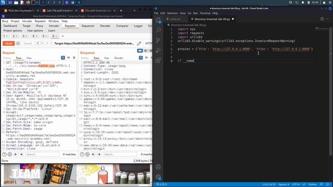Image resolution: width=333 pixels, height=187 pixels.
Task: Open Request panel hamburger menu
Action: (74, 58)
